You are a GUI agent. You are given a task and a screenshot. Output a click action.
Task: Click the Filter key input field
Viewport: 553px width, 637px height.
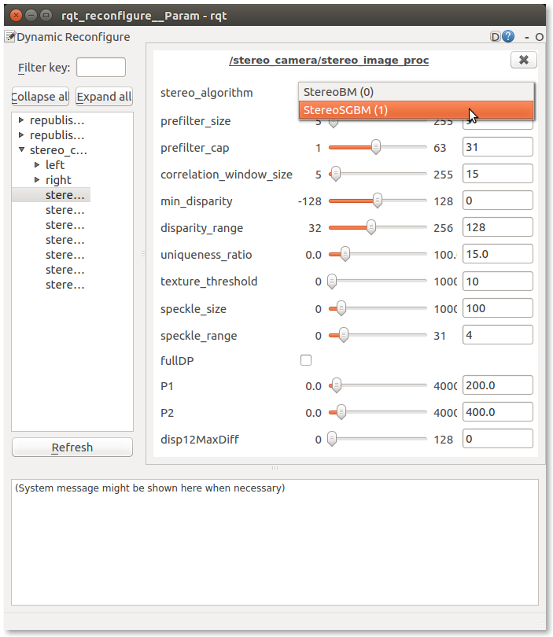click(101, 68)
